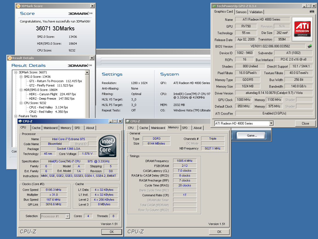Close GPU-Z using title bar X
The image size is (318, 239).
coord(313,6)
